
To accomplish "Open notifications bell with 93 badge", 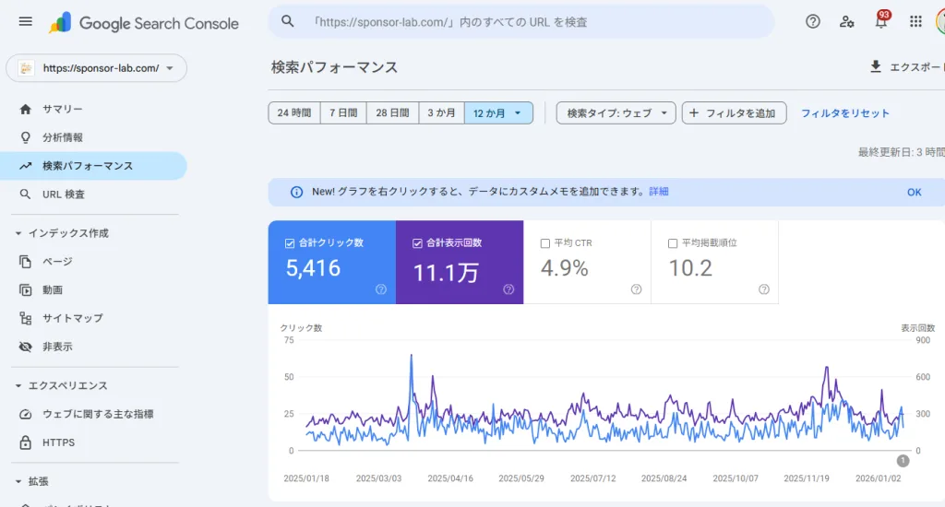I will [881, 20].
